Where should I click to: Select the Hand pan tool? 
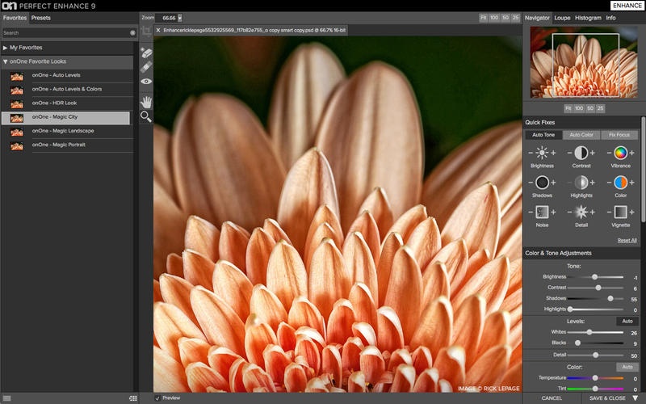[146, 102]
